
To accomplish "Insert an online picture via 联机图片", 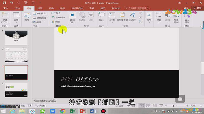I will tap(39, 13).
